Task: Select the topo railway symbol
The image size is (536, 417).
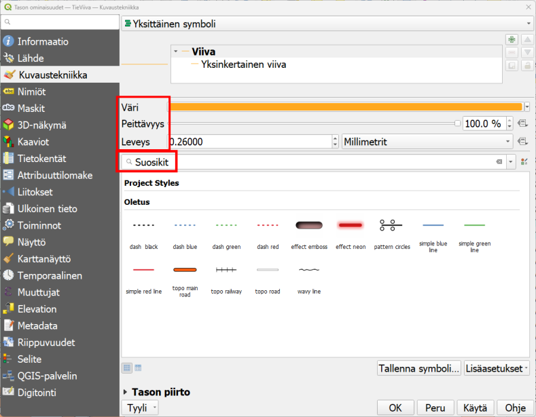Action: tap(226, 270)
